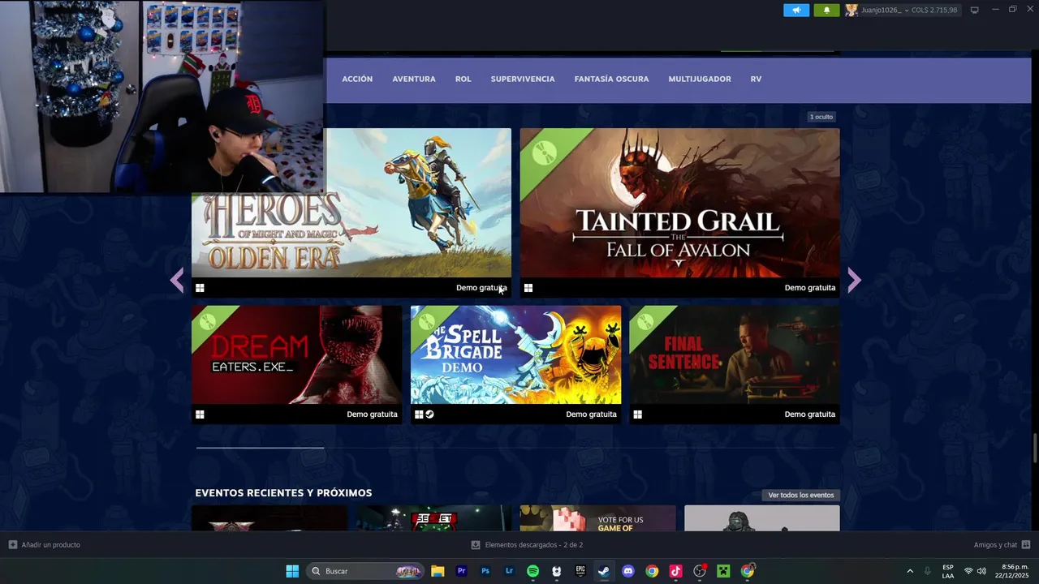1039x584 pixels.
Task: Click 'Añadir un producto' in Steam footer
Action: (x=45, y=545)
